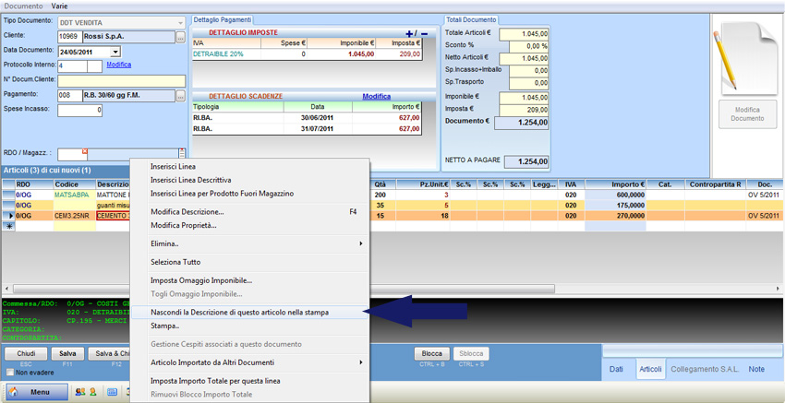The width and height of the screenshot is (785, 403).
Task: Select Inserisci Linea Descrittiva from context menu
Action: [x=191, y=180]
